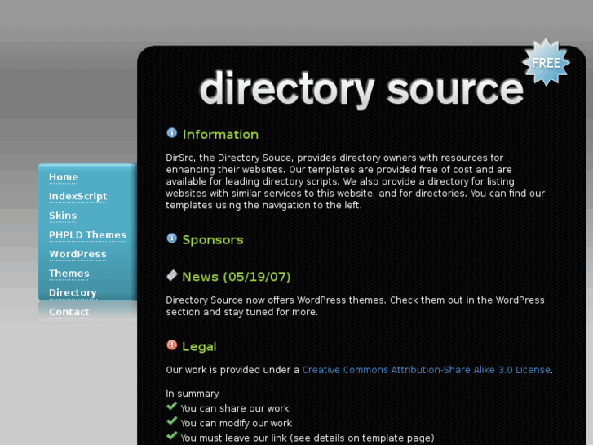Click the red alert icon beside Legal
This screenshot has width=593, height=445.
tap(171, 345)
